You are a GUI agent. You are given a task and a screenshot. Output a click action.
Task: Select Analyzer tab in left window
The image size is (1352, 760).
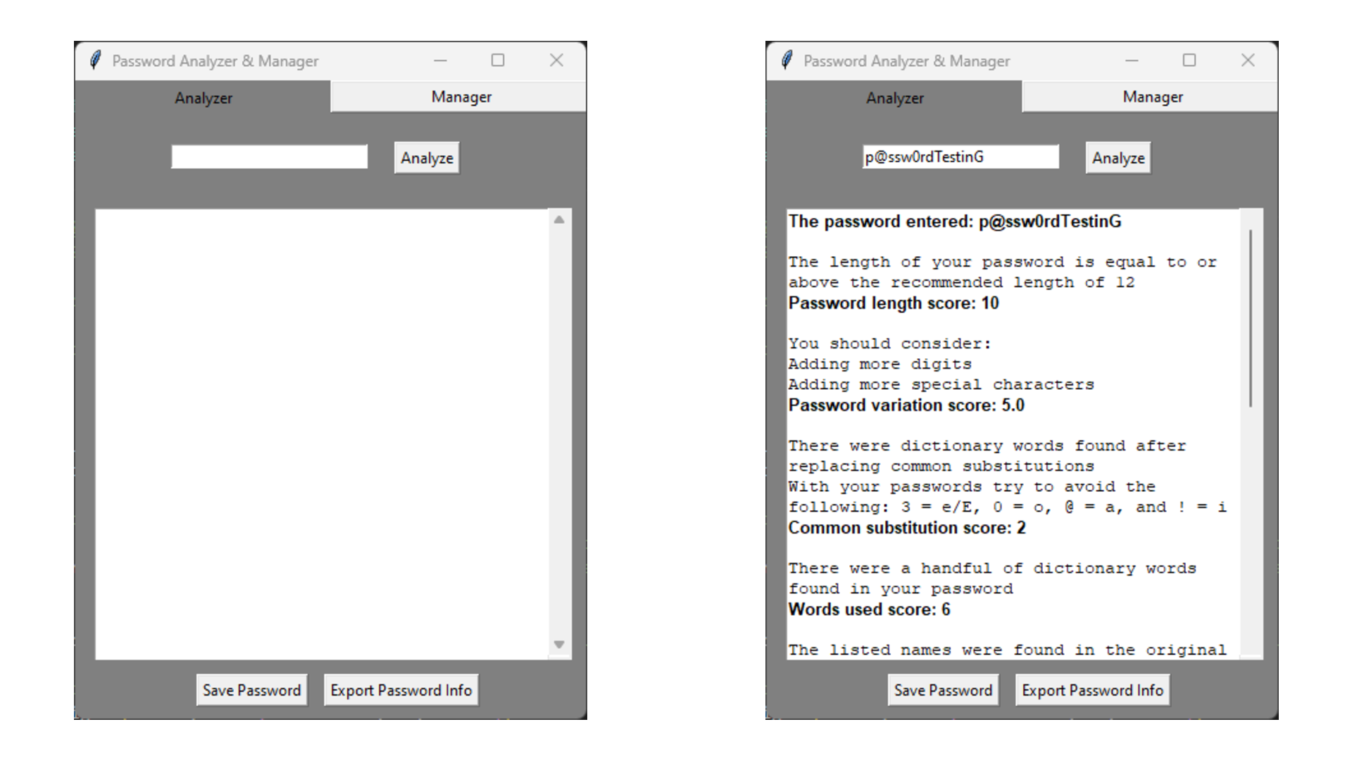tap(203, 97)
